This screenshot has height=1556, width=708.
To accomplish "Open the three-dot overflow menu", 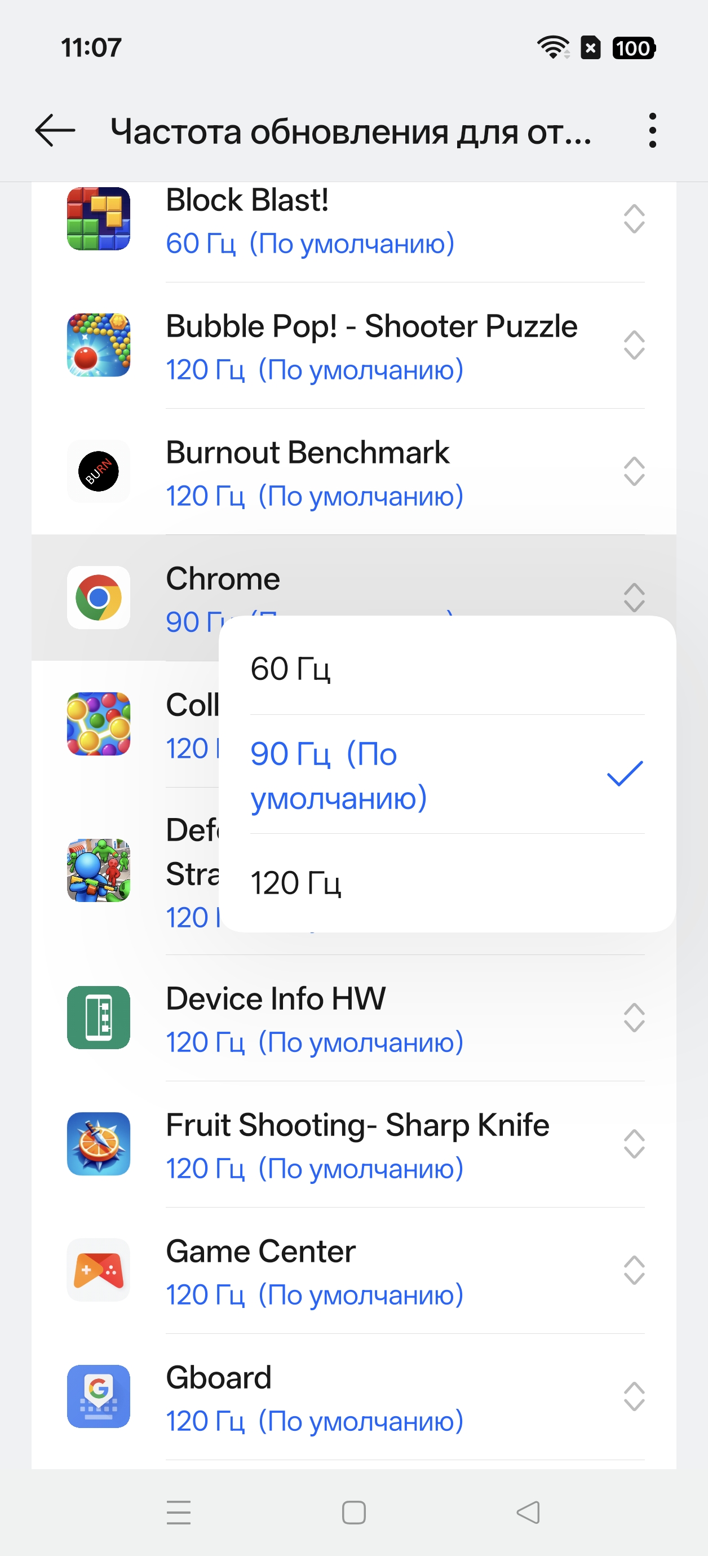I will [x=652, y=130].
